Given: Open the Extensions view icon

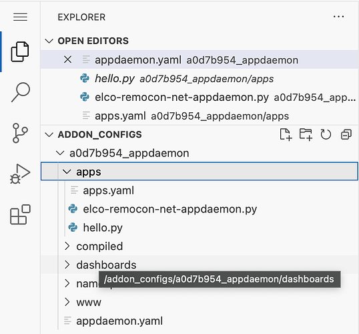Looking at the screenshot, I should pyautogui.click(x=20, y=214).
